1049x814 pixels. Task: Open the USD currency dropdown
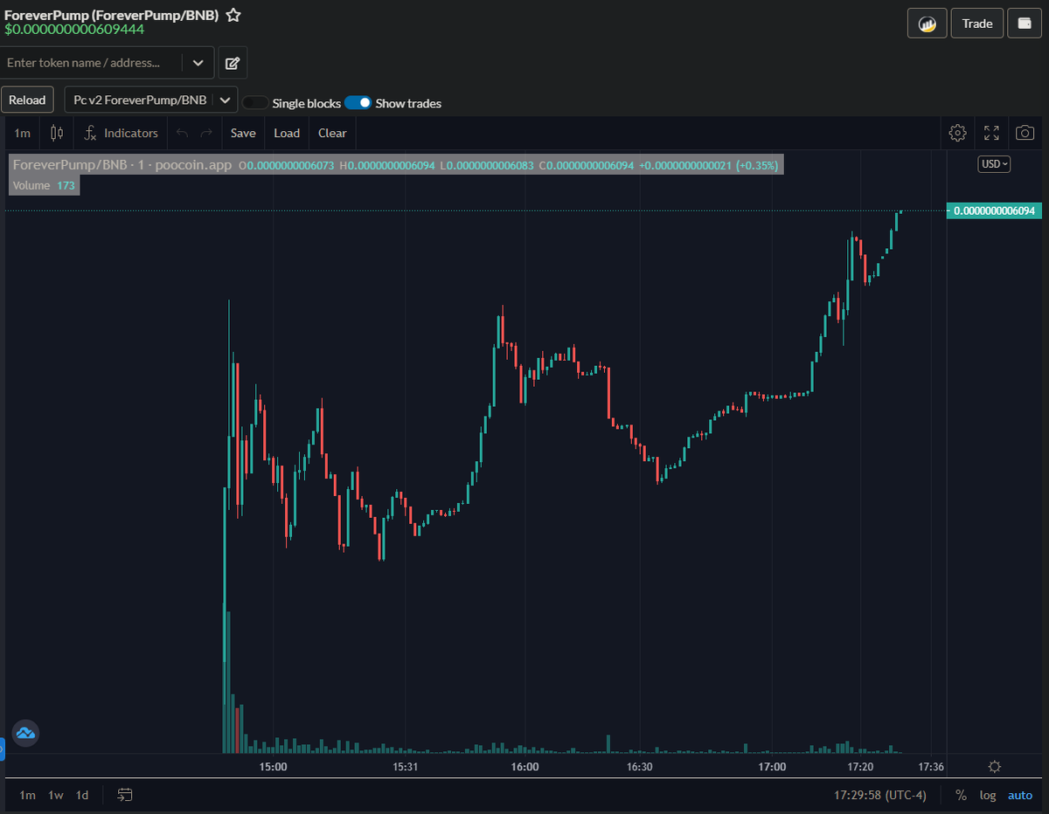[x=994, y=164]
